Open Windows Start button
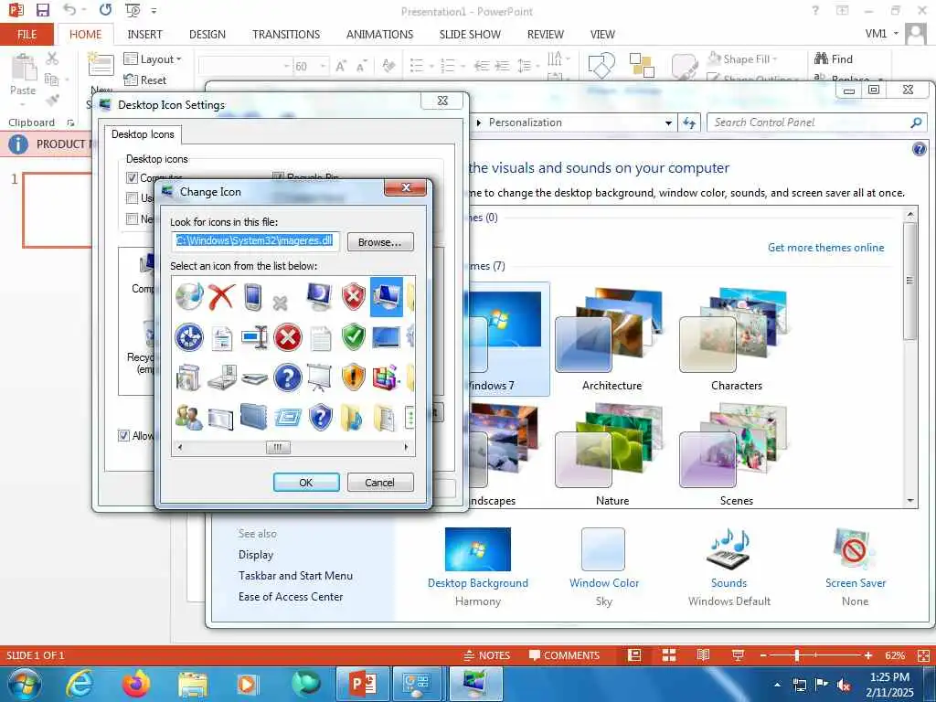This screenshot has height=702, width=936. (25, 684)
